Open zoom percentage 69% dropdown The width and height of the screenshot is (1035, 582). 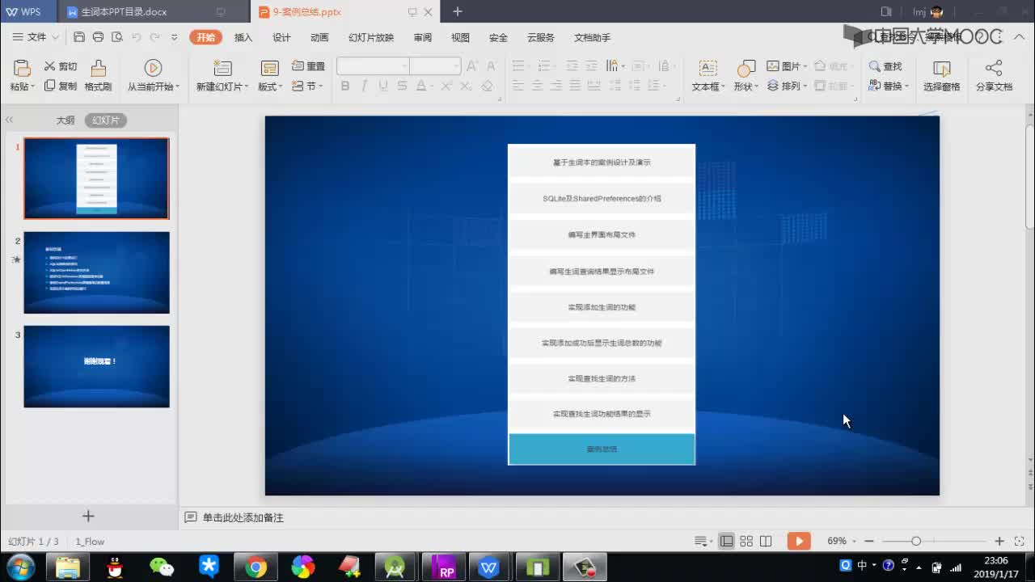tap(841, 541)
